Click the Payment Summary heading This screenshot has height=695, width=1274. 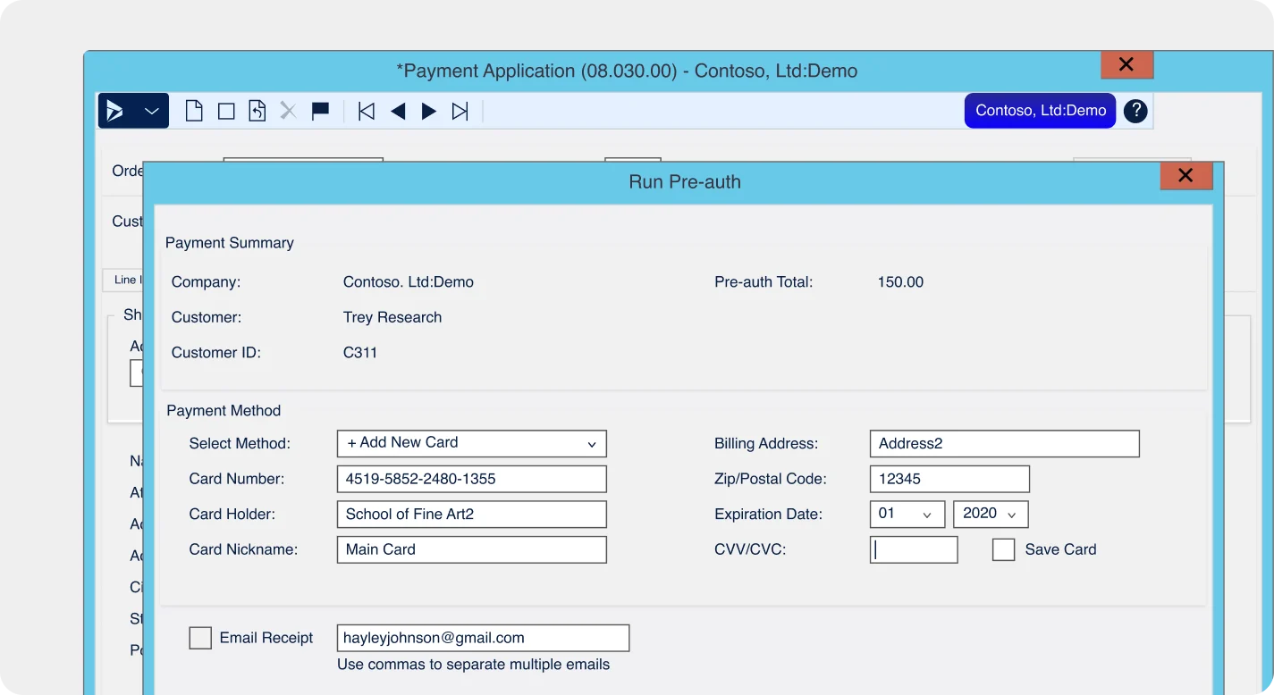(x=230, y=243)
